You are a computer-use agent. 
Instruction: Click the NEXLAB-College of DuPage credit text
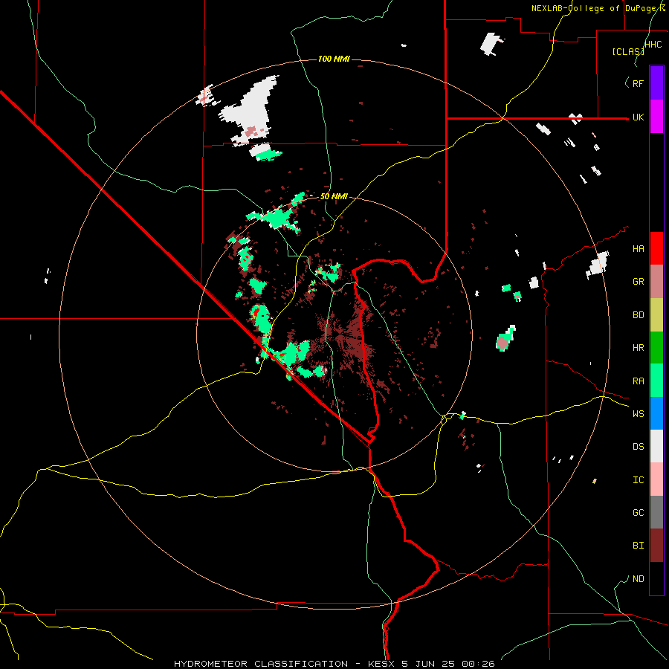tap(598, 8)
